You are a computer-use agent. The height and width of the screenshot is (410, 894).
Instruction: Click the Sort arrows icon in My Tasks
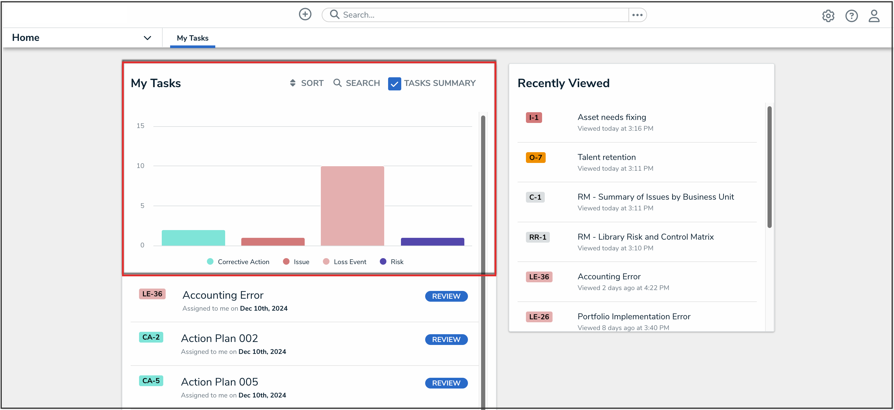tap(292, 83)
